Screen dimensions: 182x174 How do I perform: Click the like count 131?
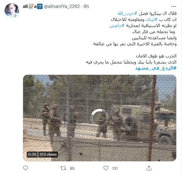[115, 169]
